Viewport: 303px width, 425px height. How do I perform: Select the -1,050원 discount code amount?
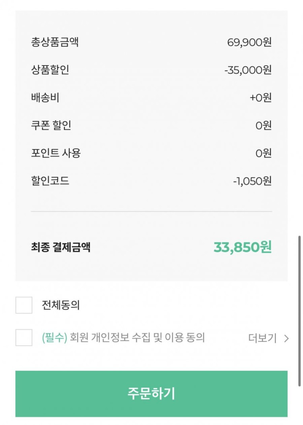(x=252, y=181)
